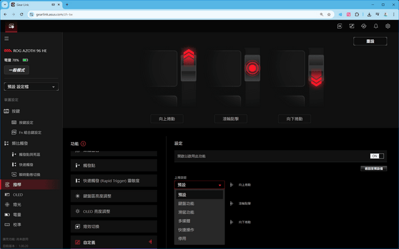
Task: Select the 快速觸發 (Rapid Trigger) 靈敏度 row
Action: pyautogui.click(x=113, y=181)
